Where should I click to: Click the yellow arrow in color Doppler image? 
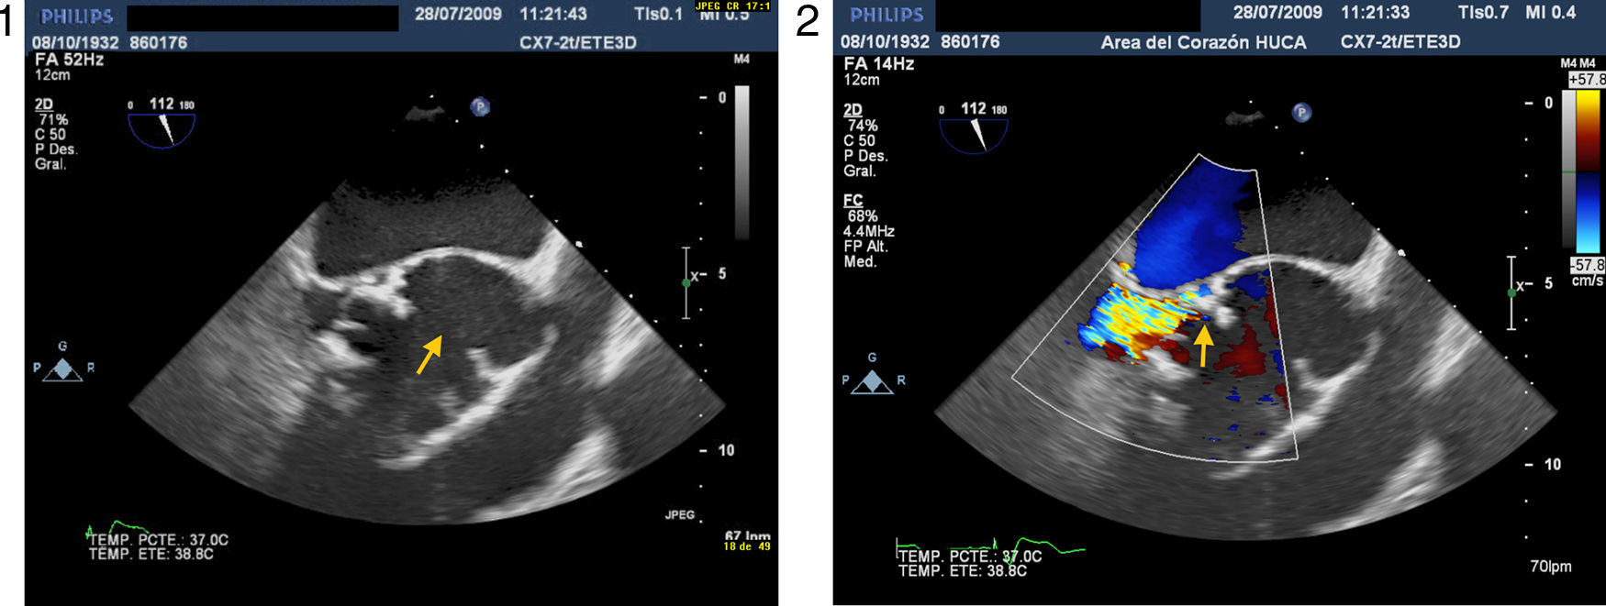pyautogui.click(x=1203, y=346)
